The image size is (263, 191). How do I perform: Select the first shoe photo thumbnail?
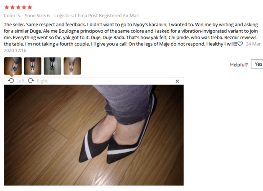[13, 66]
